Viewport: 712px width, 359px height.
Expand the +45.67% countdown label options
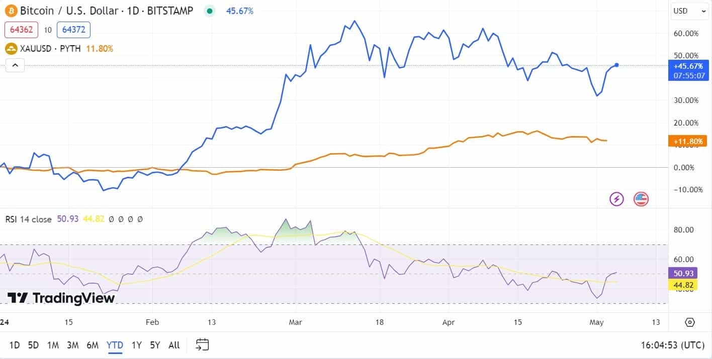pyautogui.click(x=688, y=70)
